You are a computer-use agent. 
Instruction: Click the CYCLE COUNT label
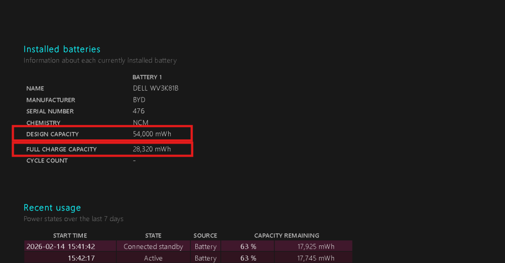tap(47, 161)
